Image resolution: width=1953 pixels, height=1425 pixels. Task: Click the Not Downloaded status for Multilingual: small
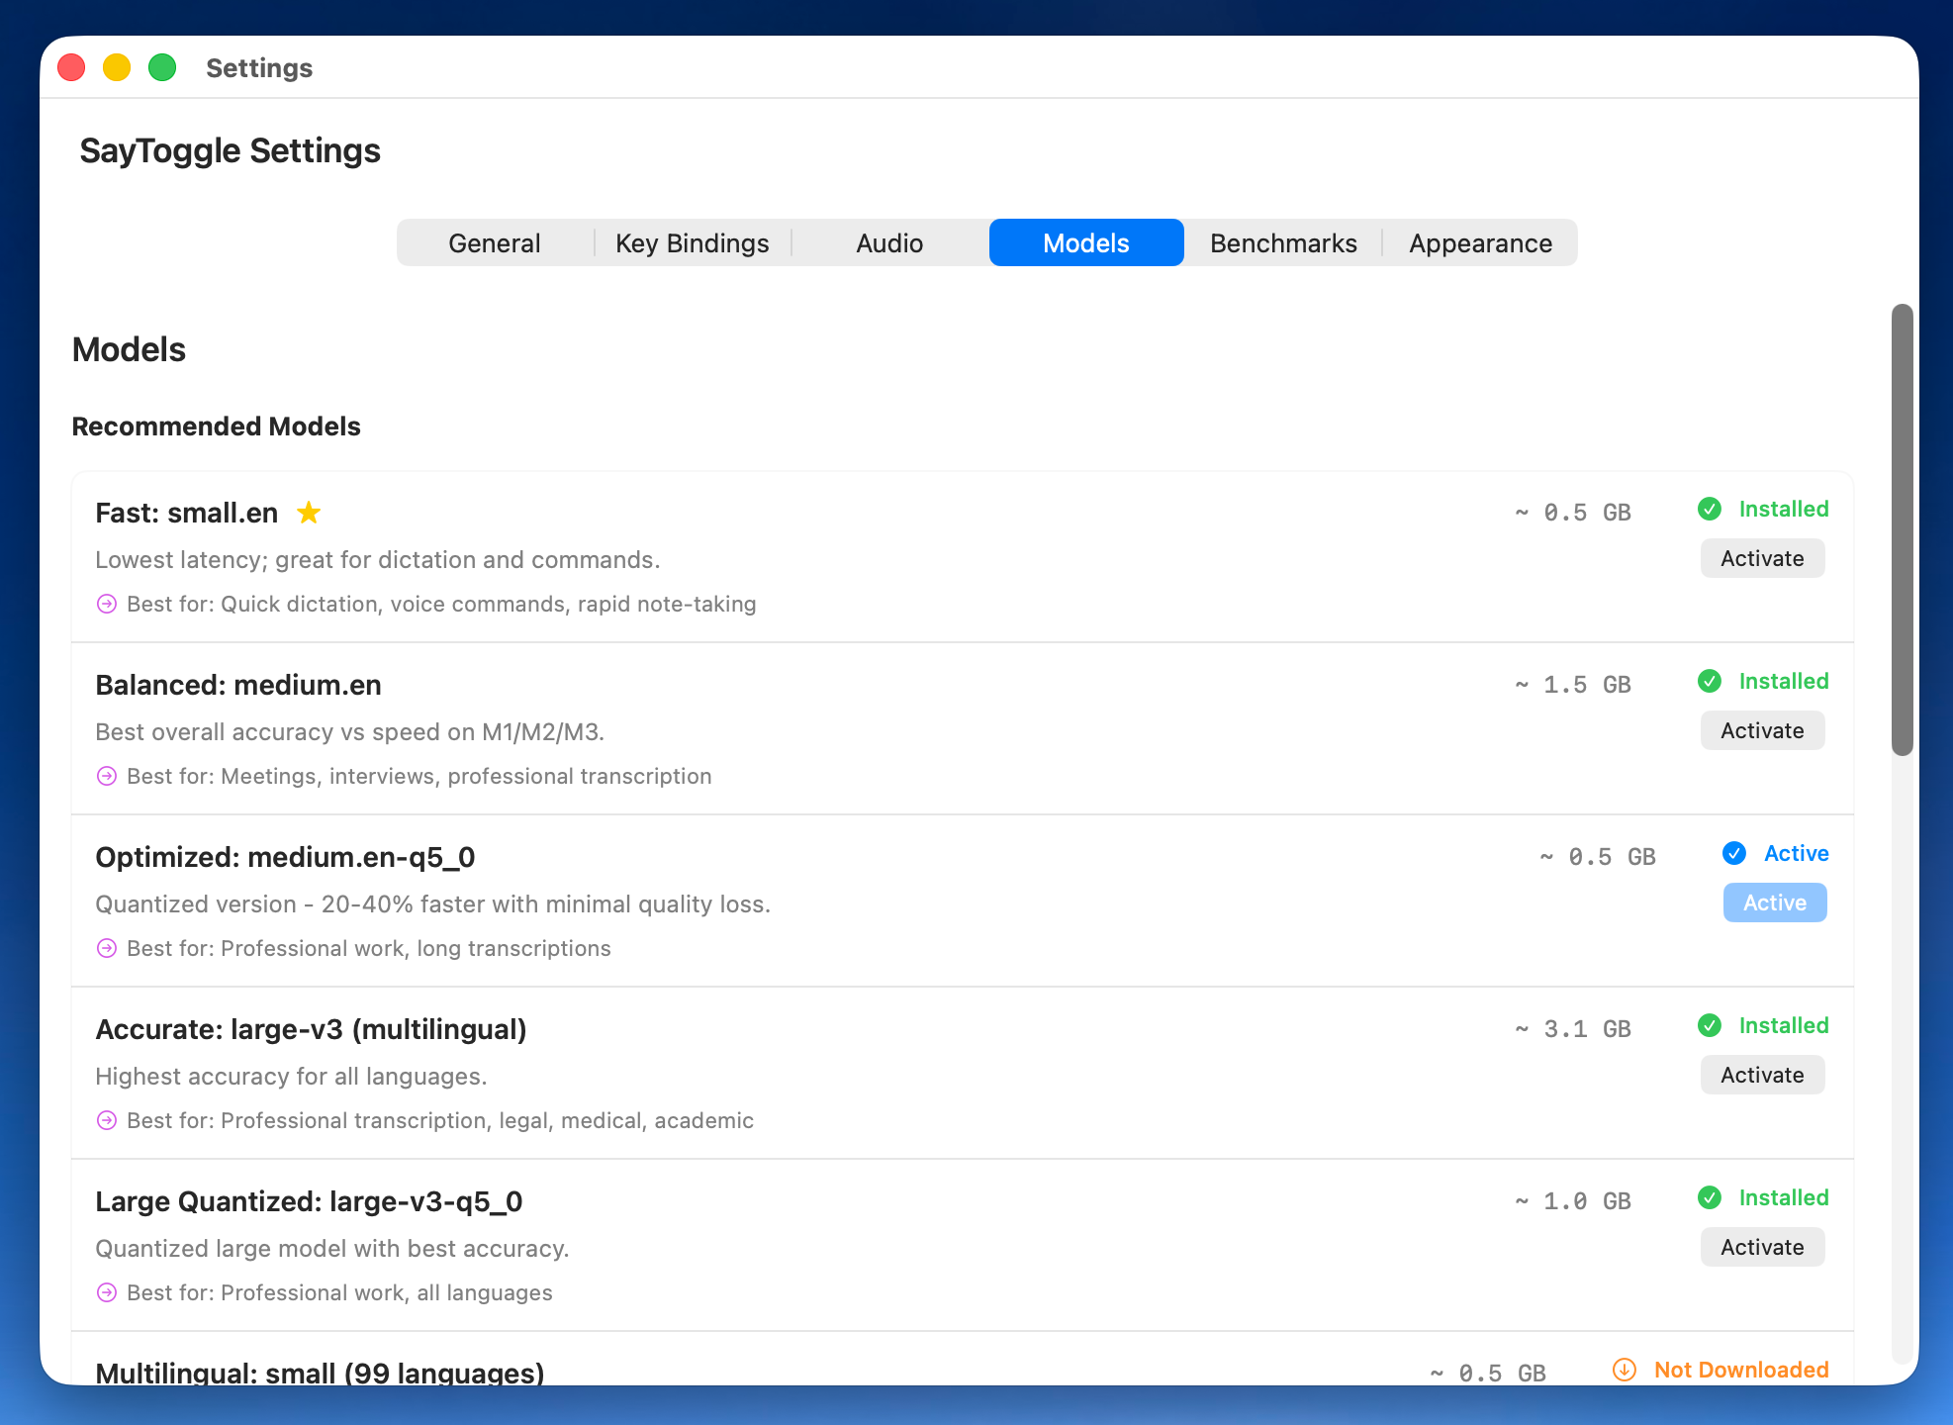(1741, 1370)
